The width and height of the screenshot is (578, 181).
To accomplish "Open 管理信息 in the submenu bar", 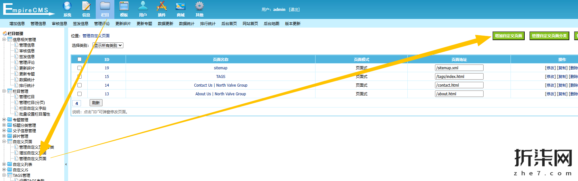I will click(38, 24).
